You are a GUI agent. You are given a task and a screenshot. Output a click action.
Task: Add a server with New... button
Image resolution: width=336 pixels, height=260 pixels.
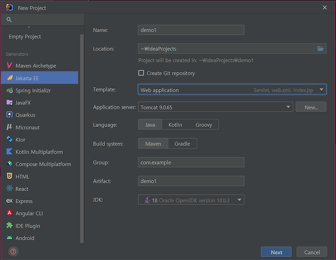(311, 107)
